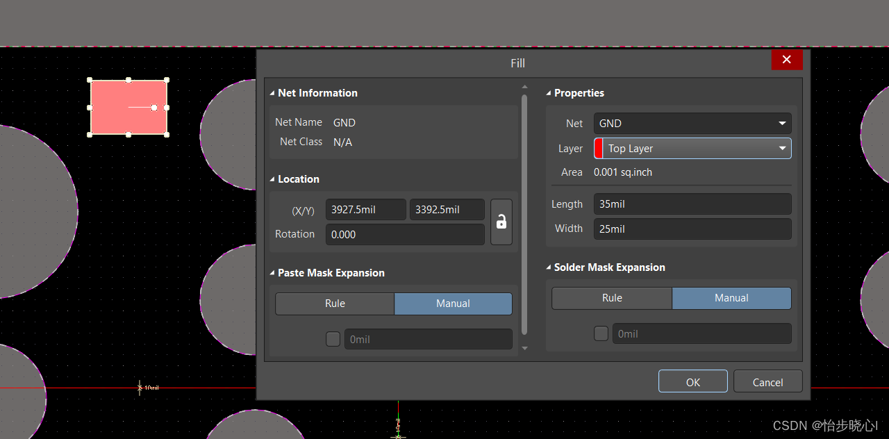
Task: Click the fill's rotation handle
Action: [154, 108]
